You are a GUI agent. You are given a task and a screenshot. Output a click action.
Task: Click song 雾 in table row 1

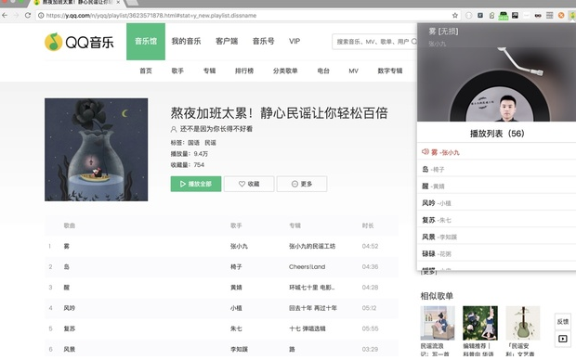pos(67,246)
